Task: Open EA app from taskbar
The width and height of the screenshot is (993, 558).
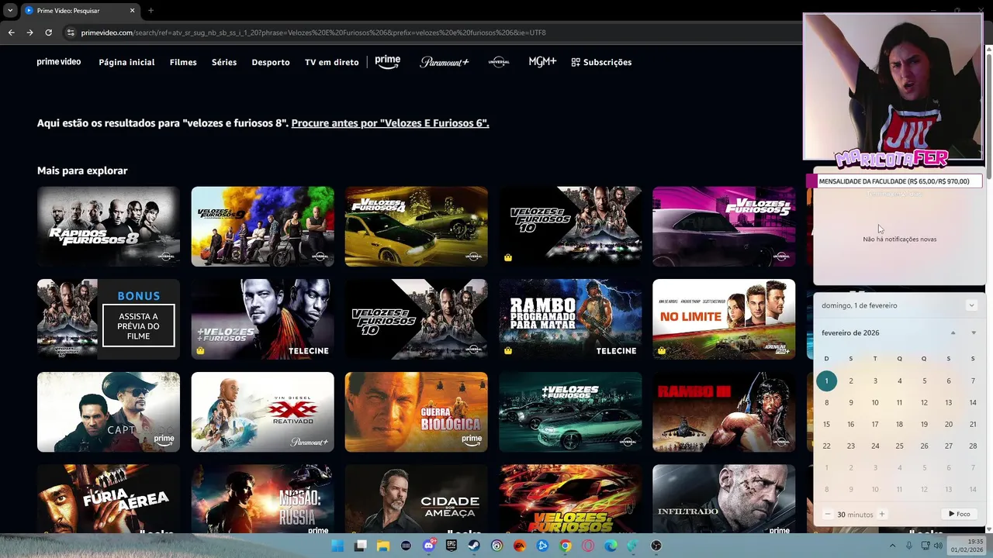Action: pyautogui.click(x=520, y=546)
